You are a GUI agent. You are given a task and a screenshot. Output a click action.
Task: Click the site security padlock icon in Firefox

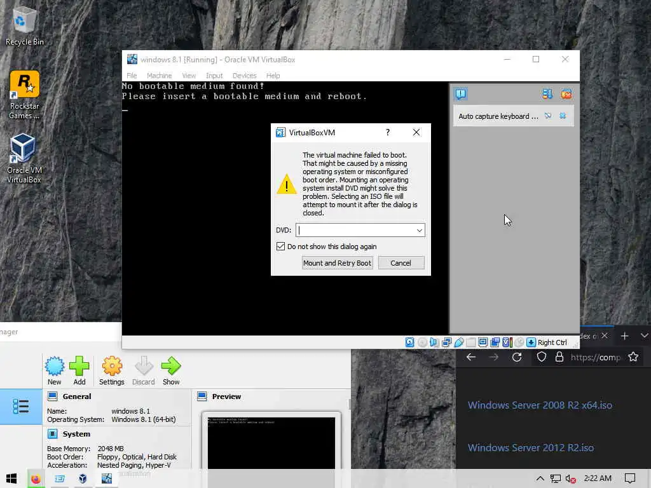point(559,357)
